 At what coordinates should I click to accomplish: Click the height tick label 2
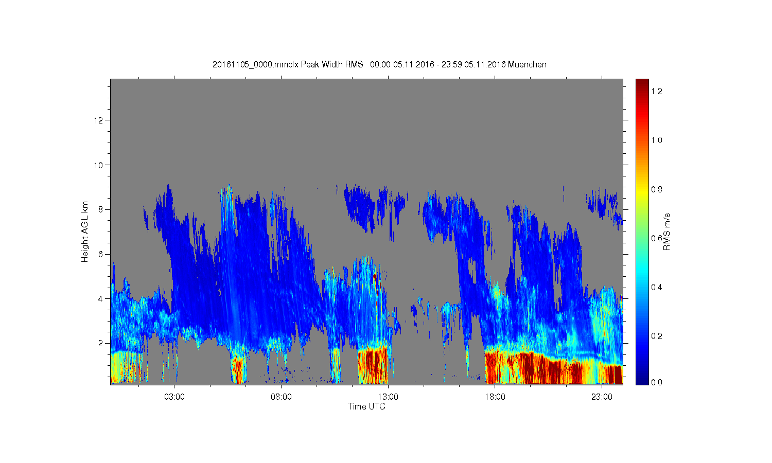(x=101, y=343)
